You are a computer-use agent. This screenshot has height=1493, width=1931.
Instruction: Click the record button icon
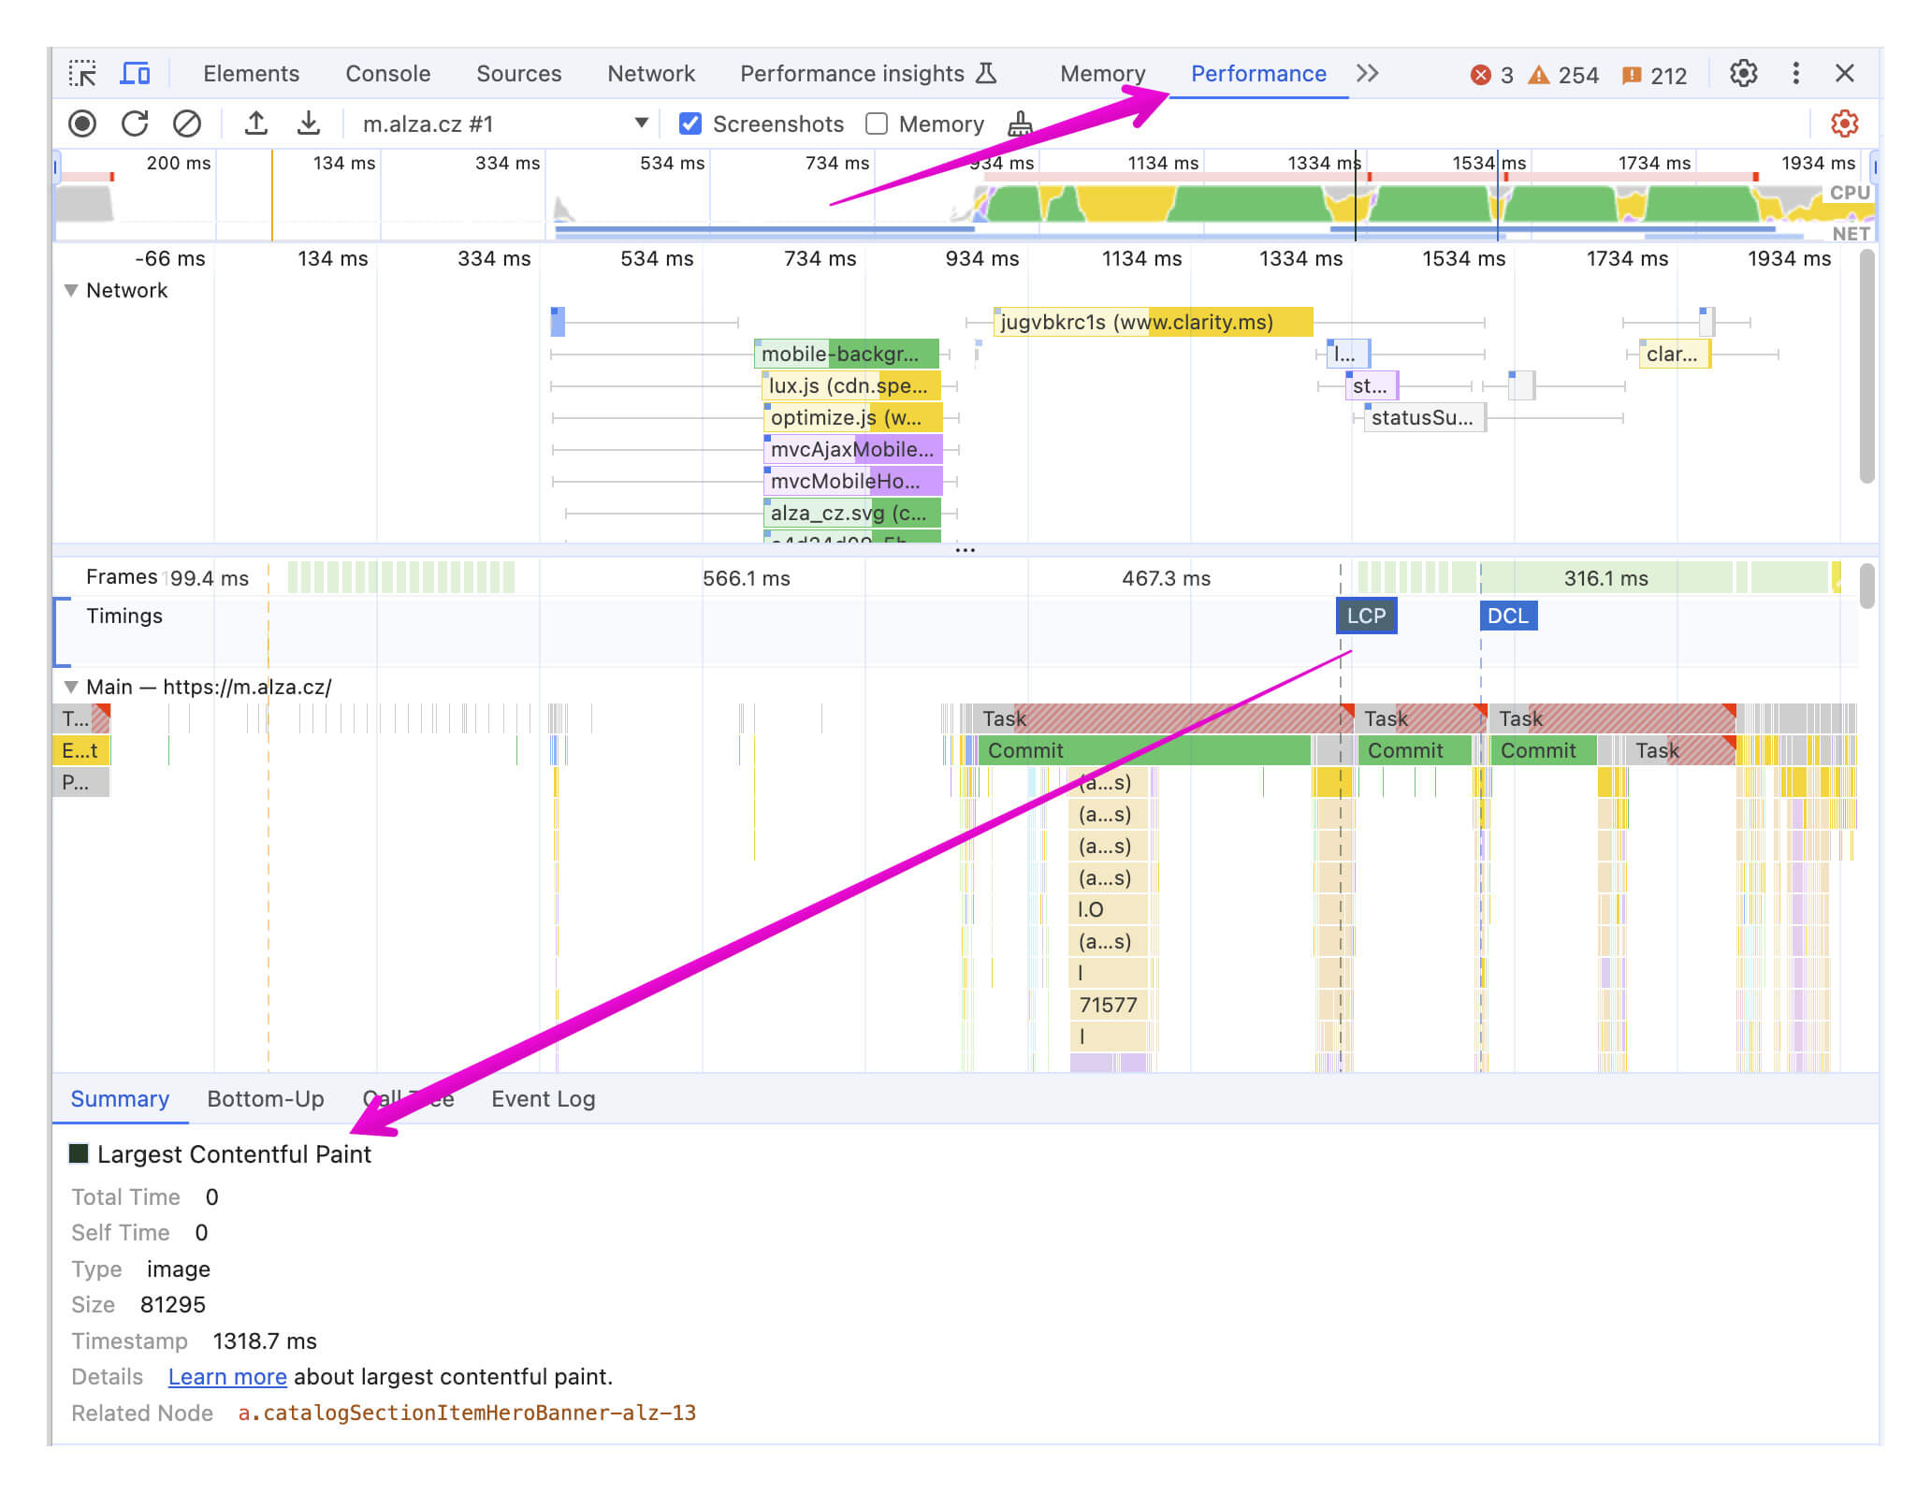tap(83, 123)
